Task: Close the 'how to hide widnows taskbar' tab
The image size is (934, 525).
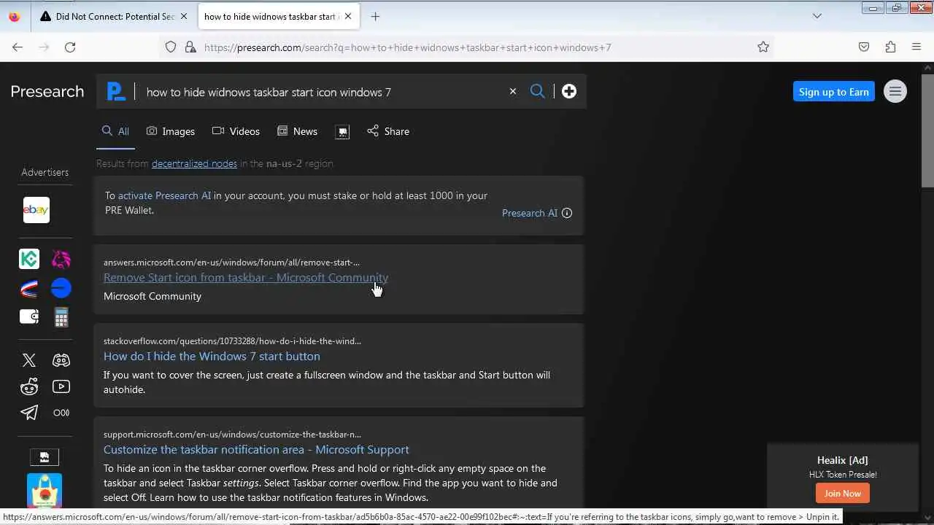Action: click(348, 16)
